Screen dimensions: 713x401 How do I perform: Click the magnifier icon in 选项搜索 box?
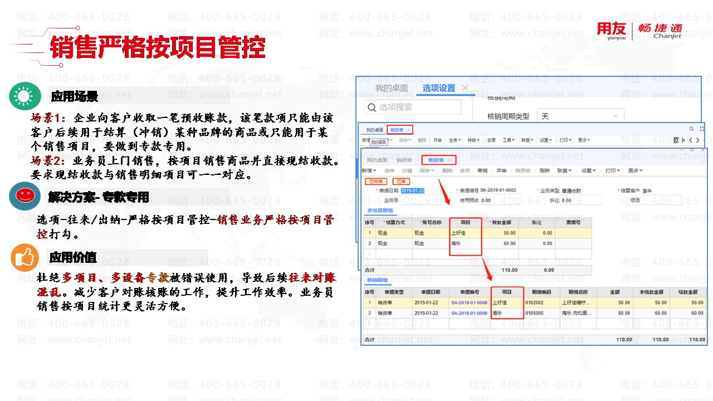click(x=373, y=107)
